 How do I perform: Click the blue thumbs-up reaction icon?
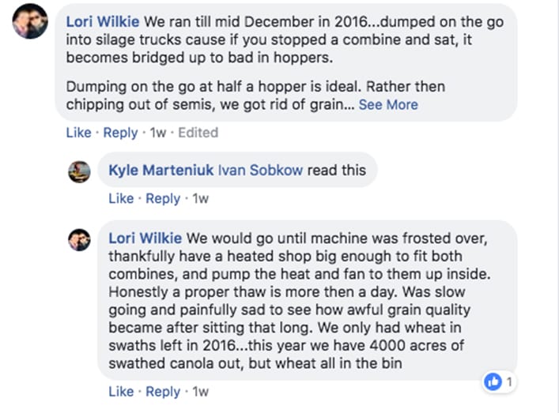point(494,382)
